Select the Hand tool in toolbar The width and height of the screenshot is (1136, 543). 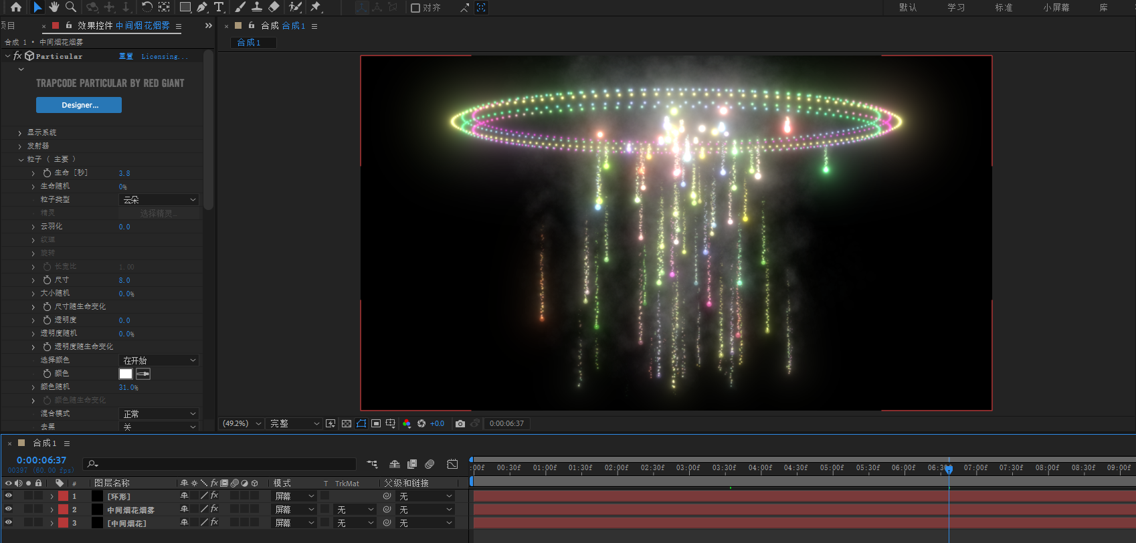[54, 7]
